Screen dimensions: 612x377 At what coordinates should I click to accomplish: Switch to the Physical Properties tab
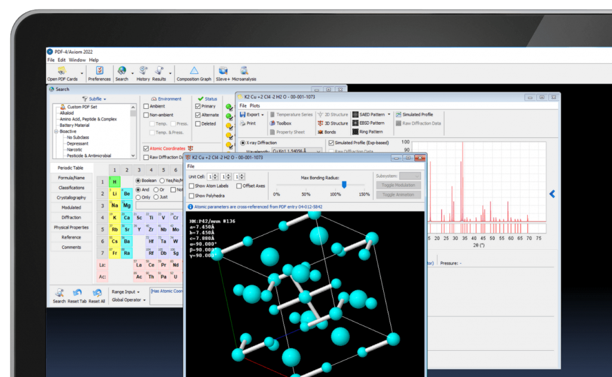(x=71, y=227)
